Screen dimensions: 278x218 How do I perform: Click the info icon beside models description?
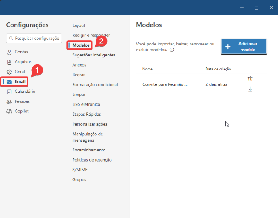coord(172,50)
